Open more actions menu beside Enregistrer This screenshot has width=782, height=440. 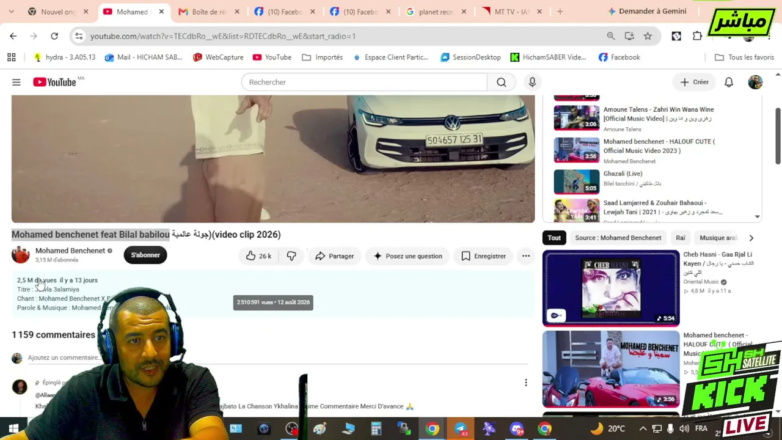pos(526,256)
